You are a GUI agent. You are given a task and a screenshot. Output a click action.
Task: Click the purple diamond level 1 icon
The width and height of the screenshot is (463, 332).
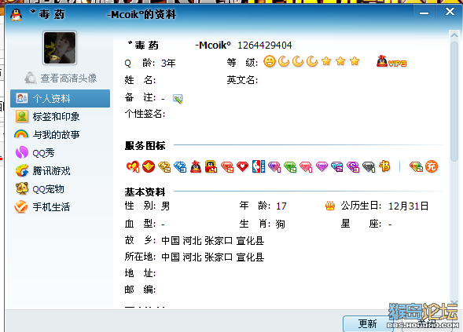point(274,167)
